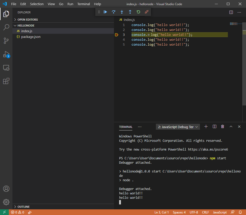This screenshot has width=246, height=215.
Task: Click the editor minimap
Action: tap(234, 24)
